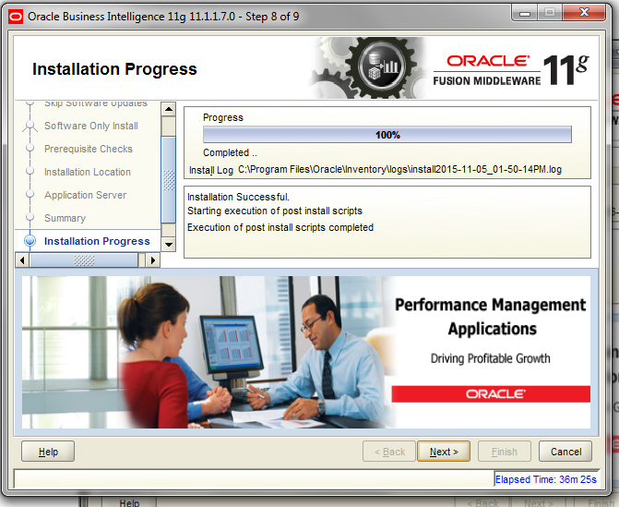Click the vertical scrollbar thumb in steps panel
Image resolution: width=619 pixels, height=507 pixels.
pyautogui.click(x=169, y=180)
